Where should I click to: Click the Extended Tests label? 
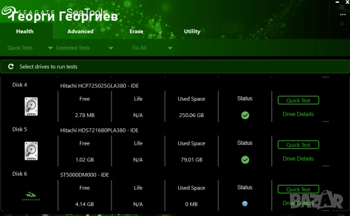tap(73, 48)
